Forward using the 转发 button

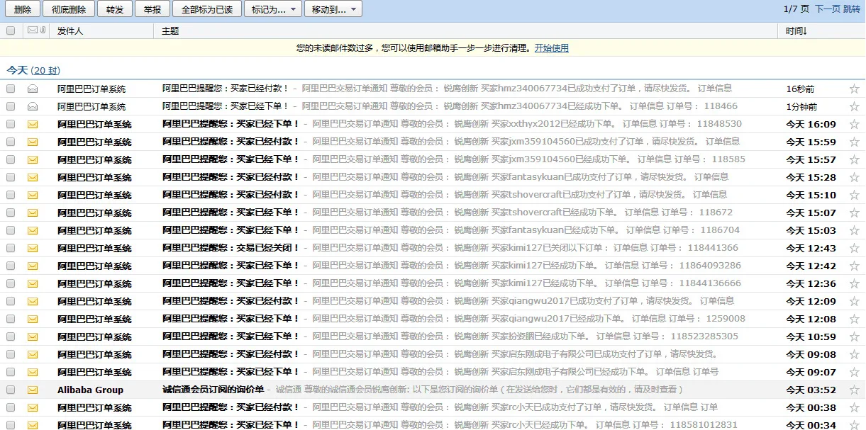(x=115, y=9)
